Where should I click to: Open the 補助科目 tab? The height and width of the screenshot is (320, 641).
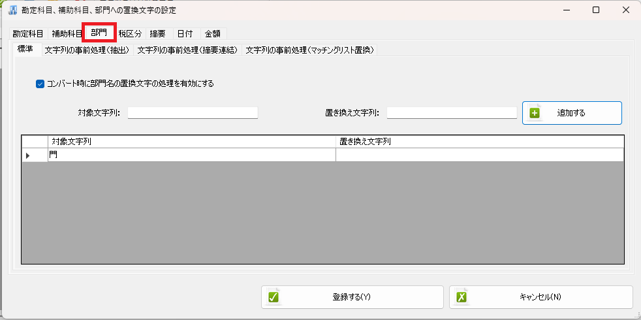pyautogui.click(x=67, y=34)
